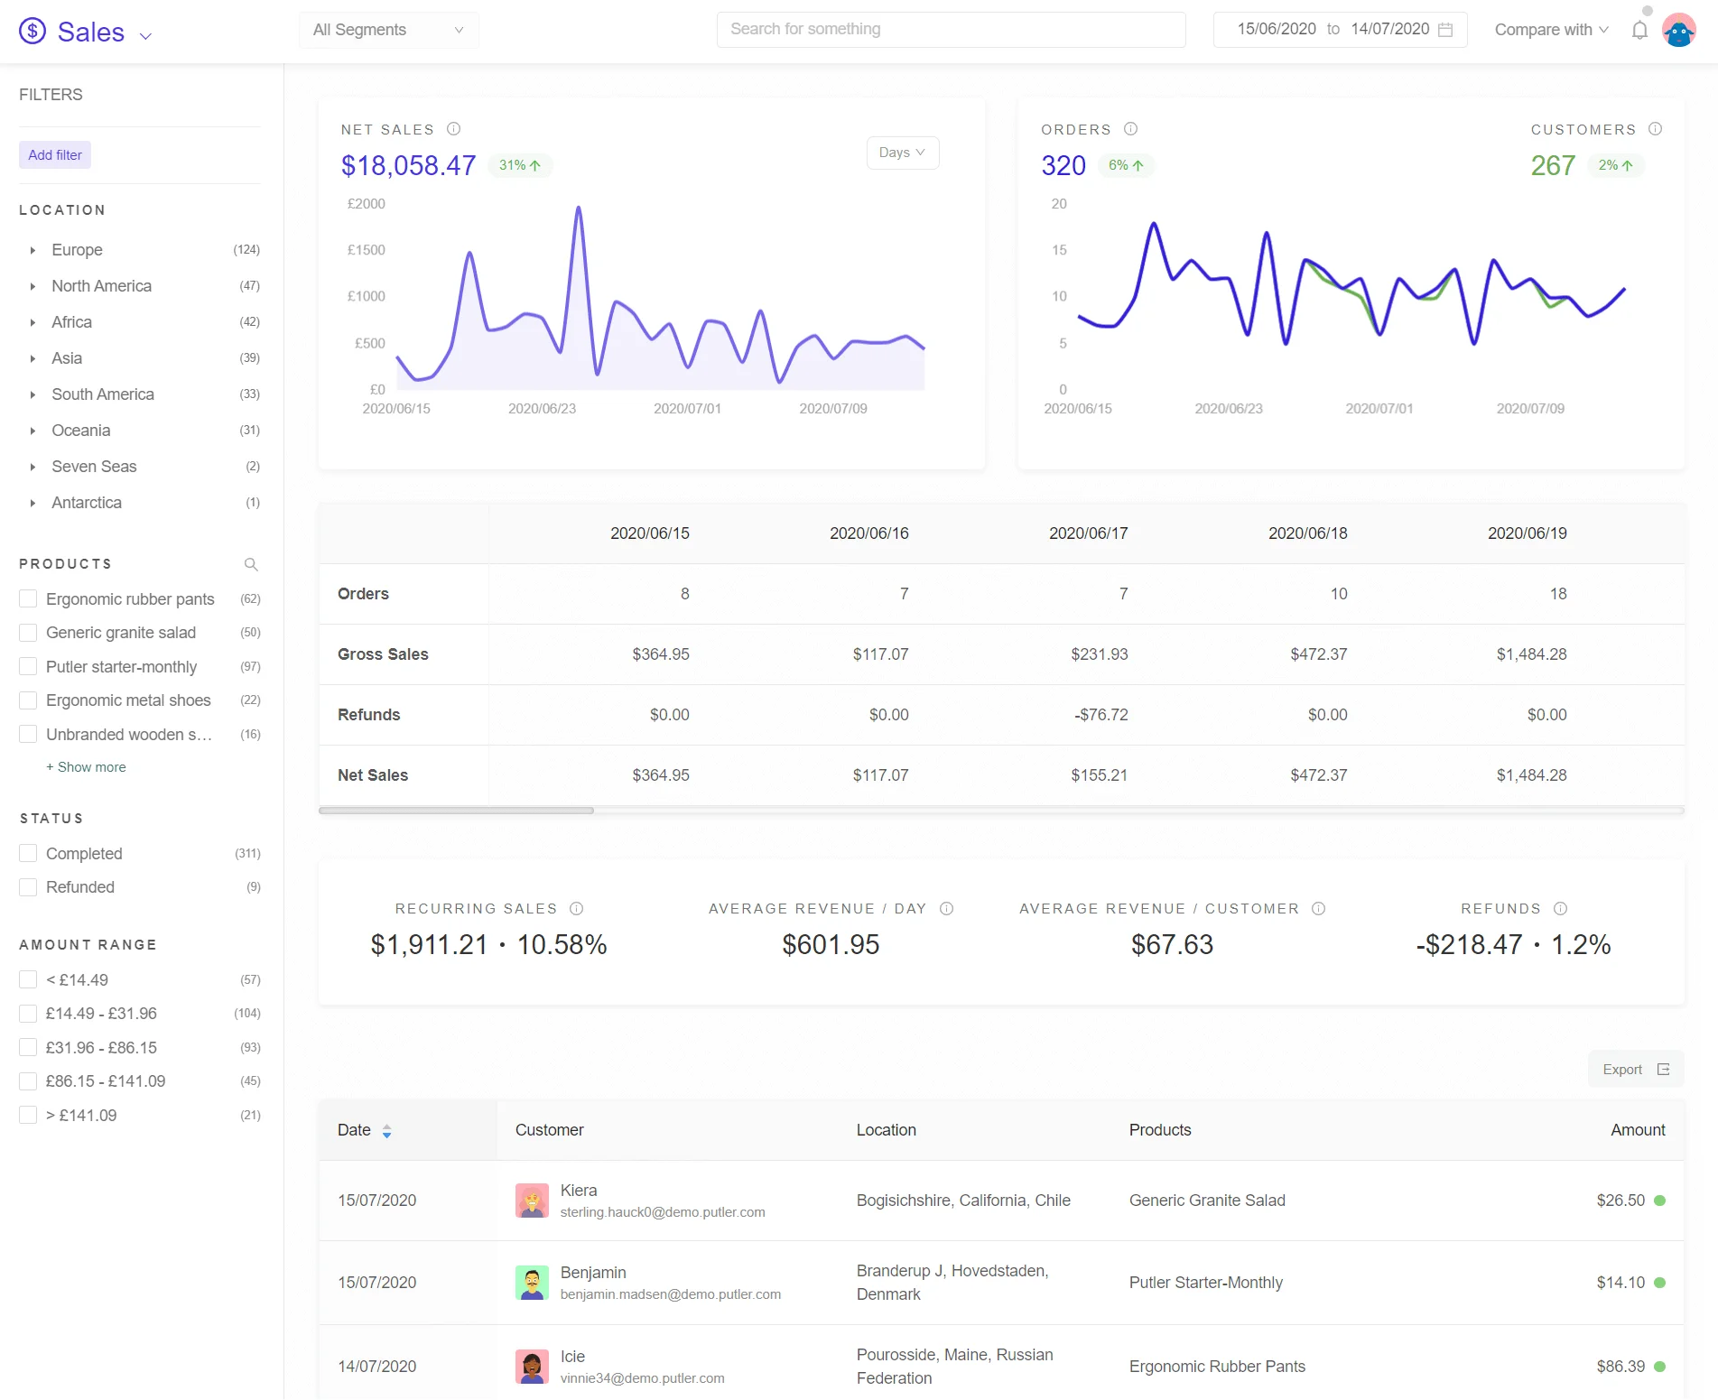Enable Refunded status filter
The image size is (1718, 1400).
(x=28, y=887)
